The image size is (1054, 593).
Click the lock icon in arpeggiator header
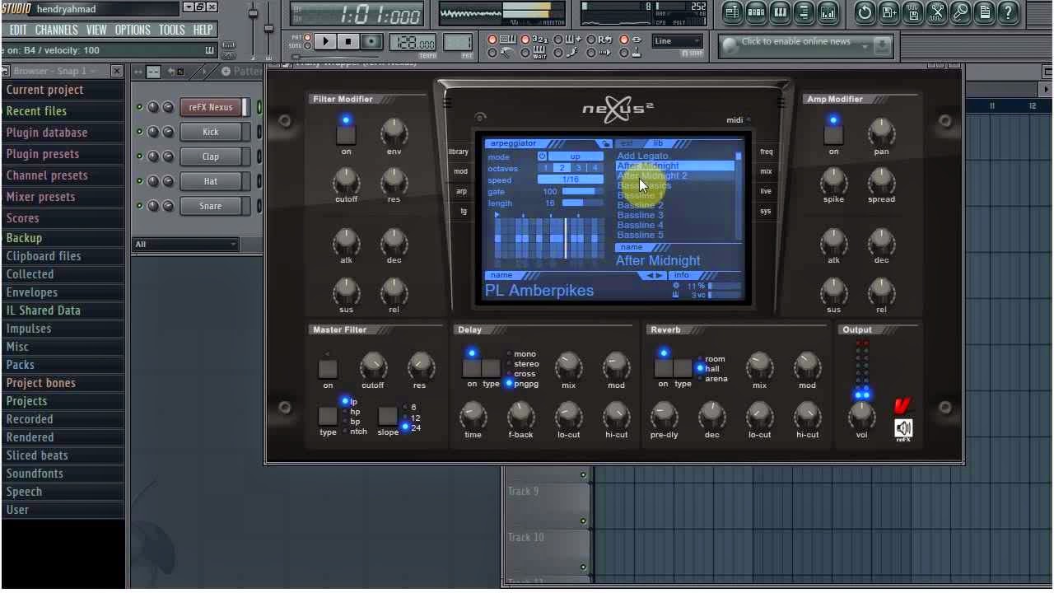[604, 144]
